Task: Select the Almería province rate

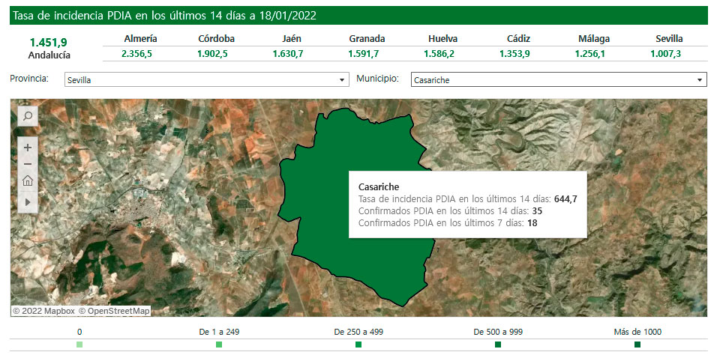Action: [x=140, y=54]
